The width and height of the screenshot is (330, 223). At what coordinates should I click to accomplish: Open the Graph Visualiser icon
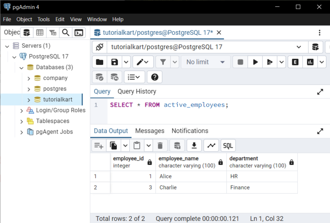click(211, 146)
